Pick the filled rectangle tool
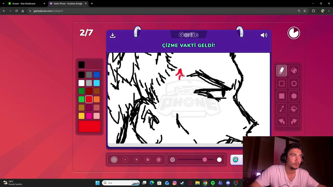The height and width of the screenshot is (187, 333). pyautogui.click(x=281, y=96)
